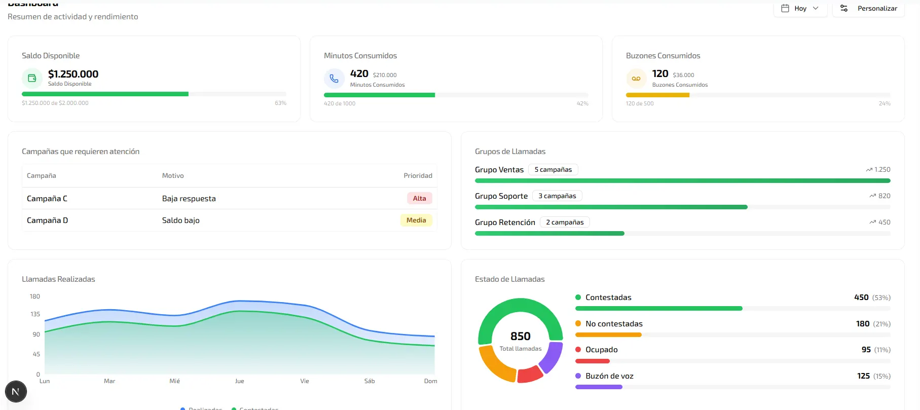Click the voicemail icon in Buzones Consumidos
920x410 pixels.
[x=636, y=79]
